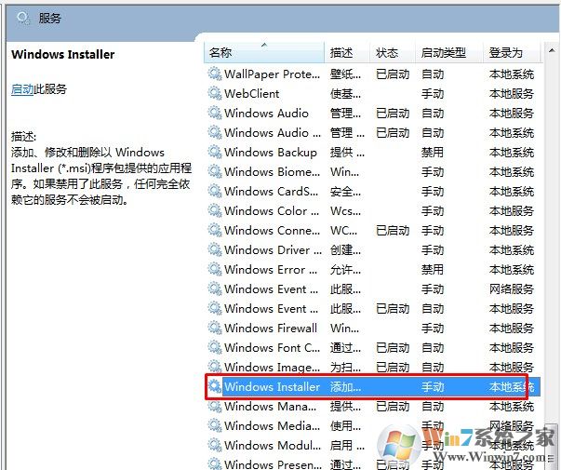Select the Windows Driver ... service name
The height and width of the screenshot is (470, 561).
click(x=273, y=249)
